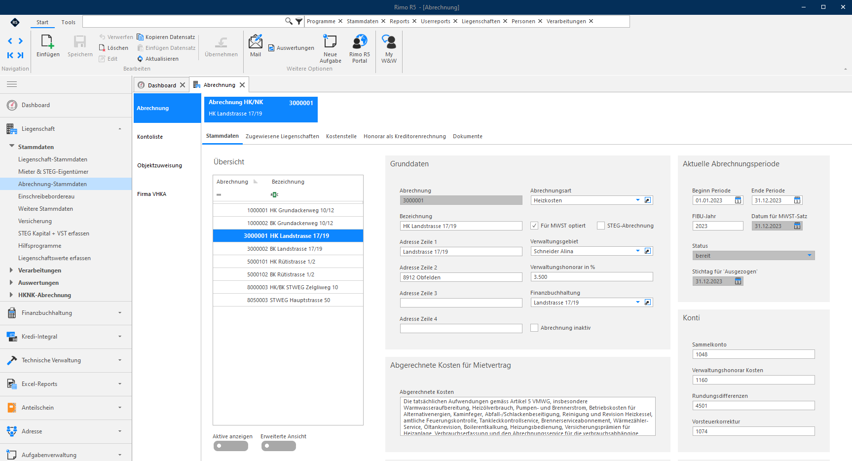Open Auswertungen from the ribbon
The height and width of the screenshot is (461, 852).
pyautogui.click(x=291, y=48)
